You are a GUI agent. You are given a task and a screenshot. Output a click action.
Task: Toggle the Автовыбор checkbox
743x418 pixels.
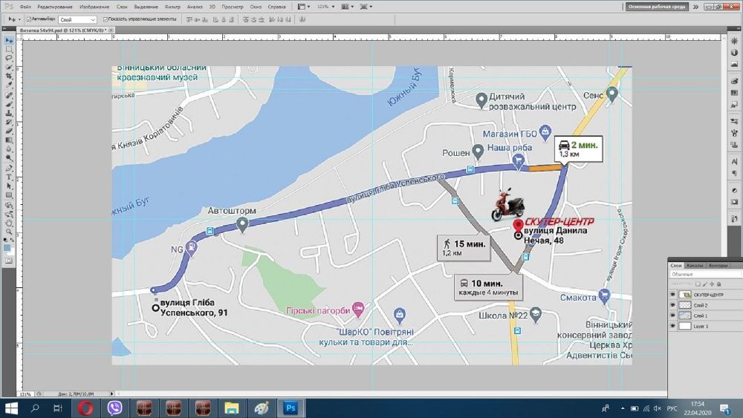point(29,19)
